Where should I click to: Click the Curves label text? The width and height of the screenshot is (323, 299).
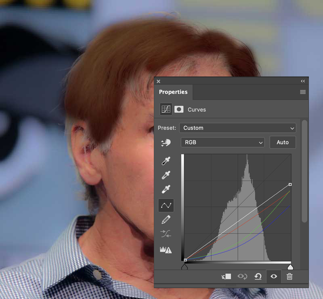pyautogui.click(x=197, y=110)
